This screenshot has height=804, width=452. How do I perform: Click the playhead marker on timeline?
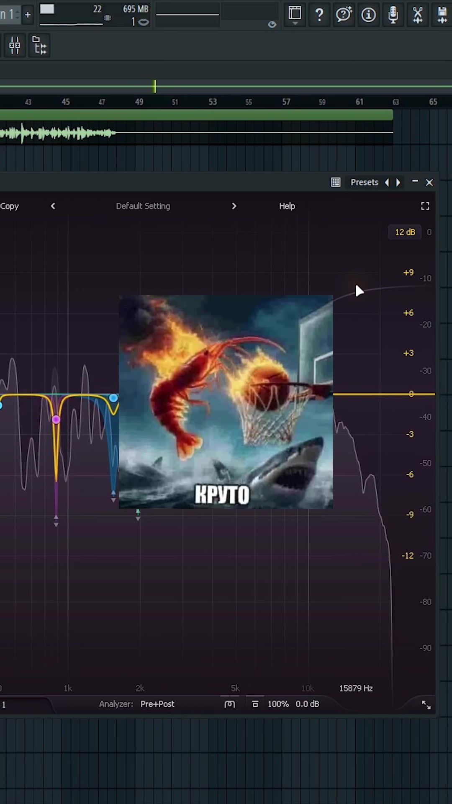(x=155, y=86)
